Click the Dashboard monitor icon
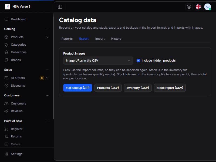This screenshot has width=216, height=162. 6,19
